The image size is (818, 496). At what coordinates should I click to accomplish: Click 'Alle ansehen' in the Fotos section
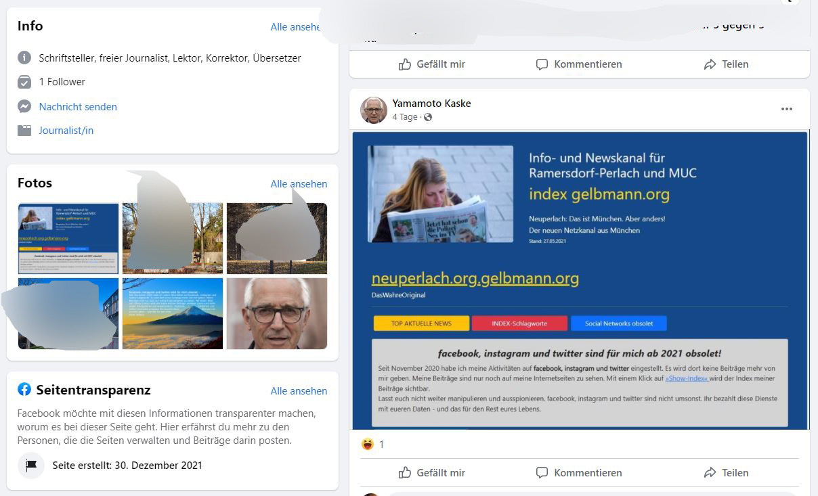(299, 184)
